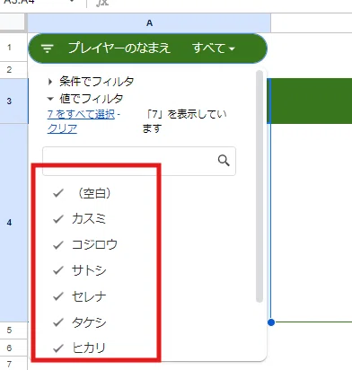The width and height of the screenshot is (352, 370).
Task: Click the filter value search field
Action: point(139,161)
